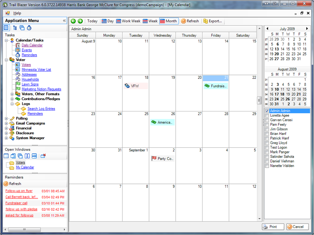This screenshot has height=235, width=314.
Task: Expand the Polling tree node
Action: tap(6, 118)
